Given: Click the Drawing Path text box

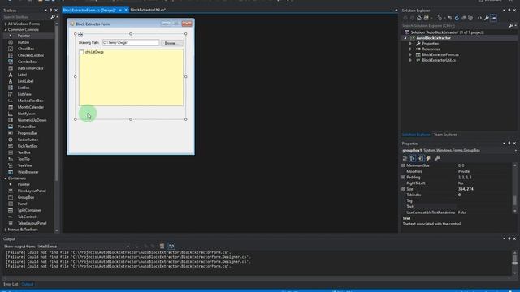Looking at the screenshot, I should point(131,43).
